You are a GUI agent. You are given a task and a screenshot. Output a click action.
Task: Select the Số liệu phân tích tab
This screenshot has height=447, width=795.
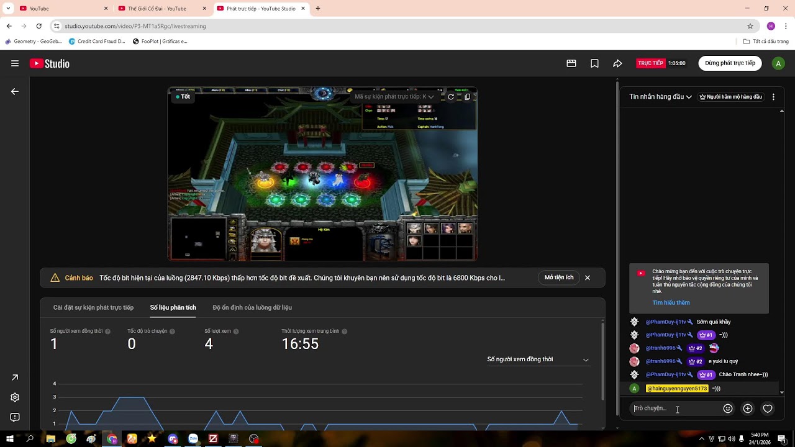tap(173, 307)
